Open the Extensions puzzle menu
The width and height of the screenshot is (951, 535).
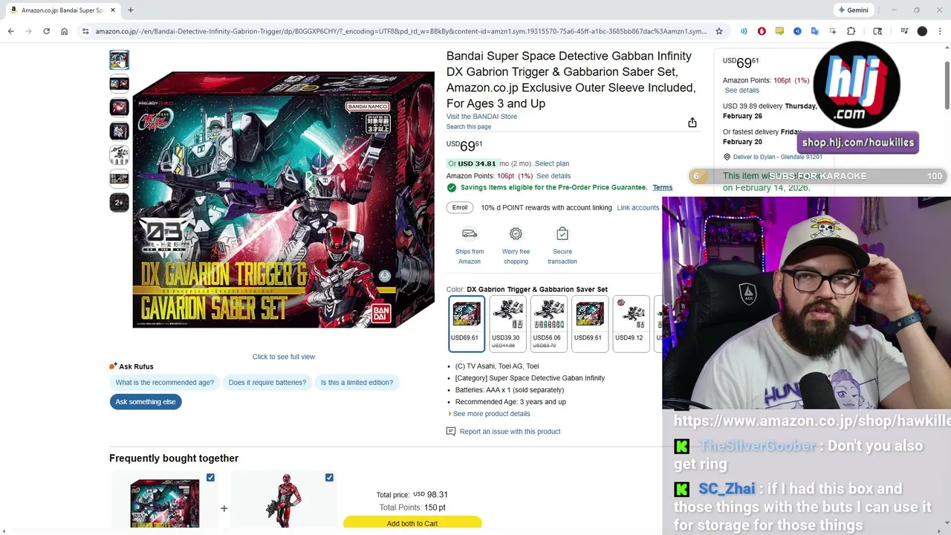[x=851, y=31]
